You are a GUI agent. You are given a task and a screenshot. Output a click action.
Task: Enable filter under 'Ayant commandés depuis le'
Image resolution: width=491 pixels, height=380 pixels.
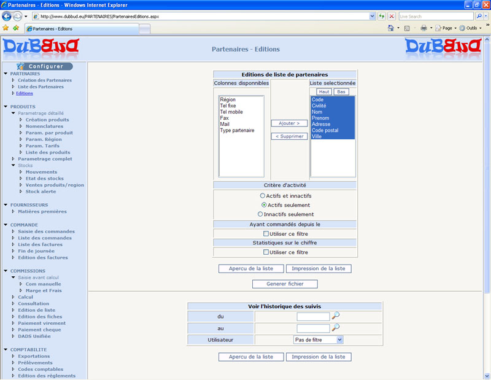266,234
